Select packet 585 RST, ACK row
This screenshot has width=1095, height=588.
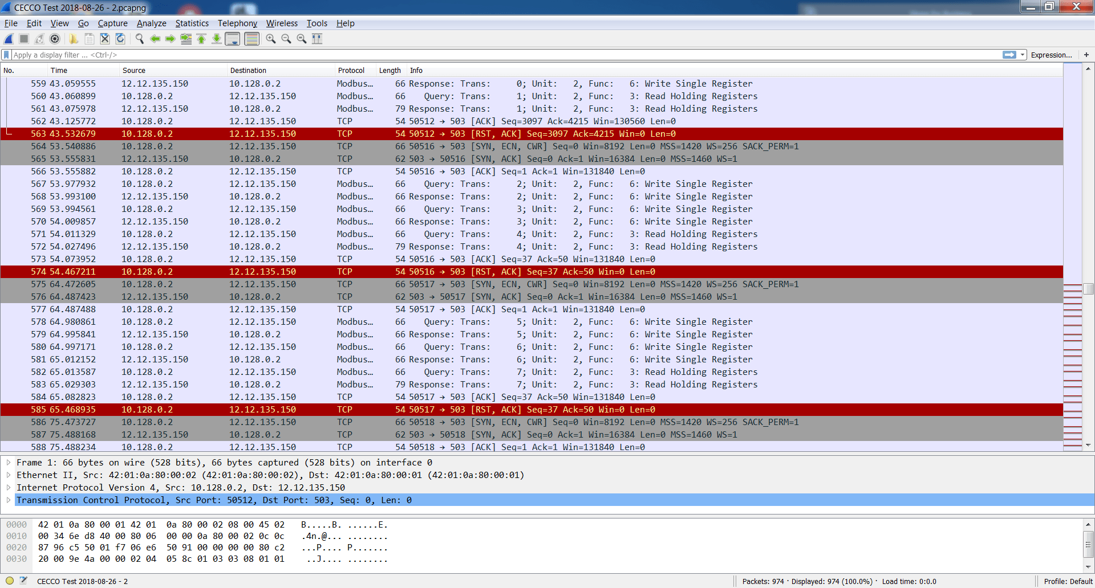click(x=532, y=410)
